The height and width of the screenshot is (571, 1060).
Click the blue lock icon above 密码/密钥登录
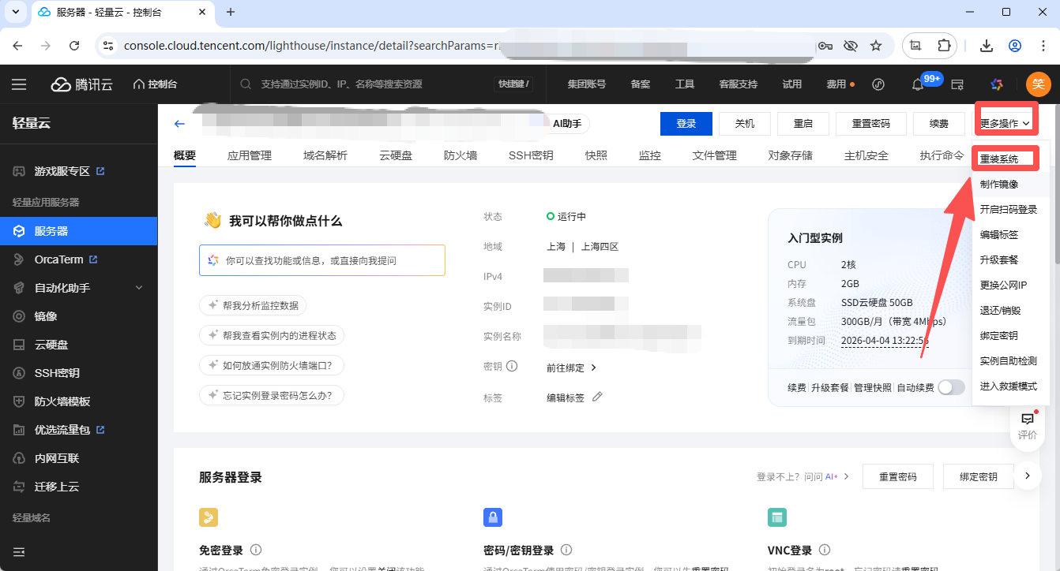point(493,517)
